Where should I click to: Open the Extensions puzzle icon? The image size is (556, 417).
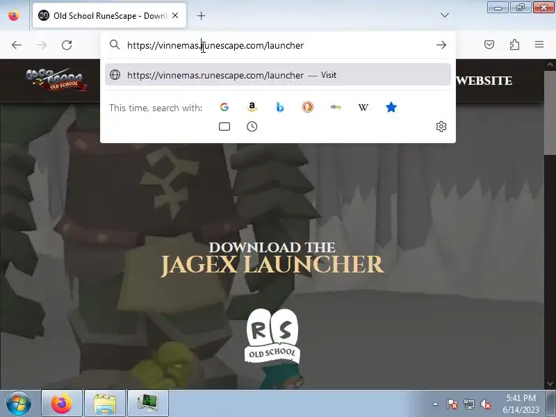[514, 44]
